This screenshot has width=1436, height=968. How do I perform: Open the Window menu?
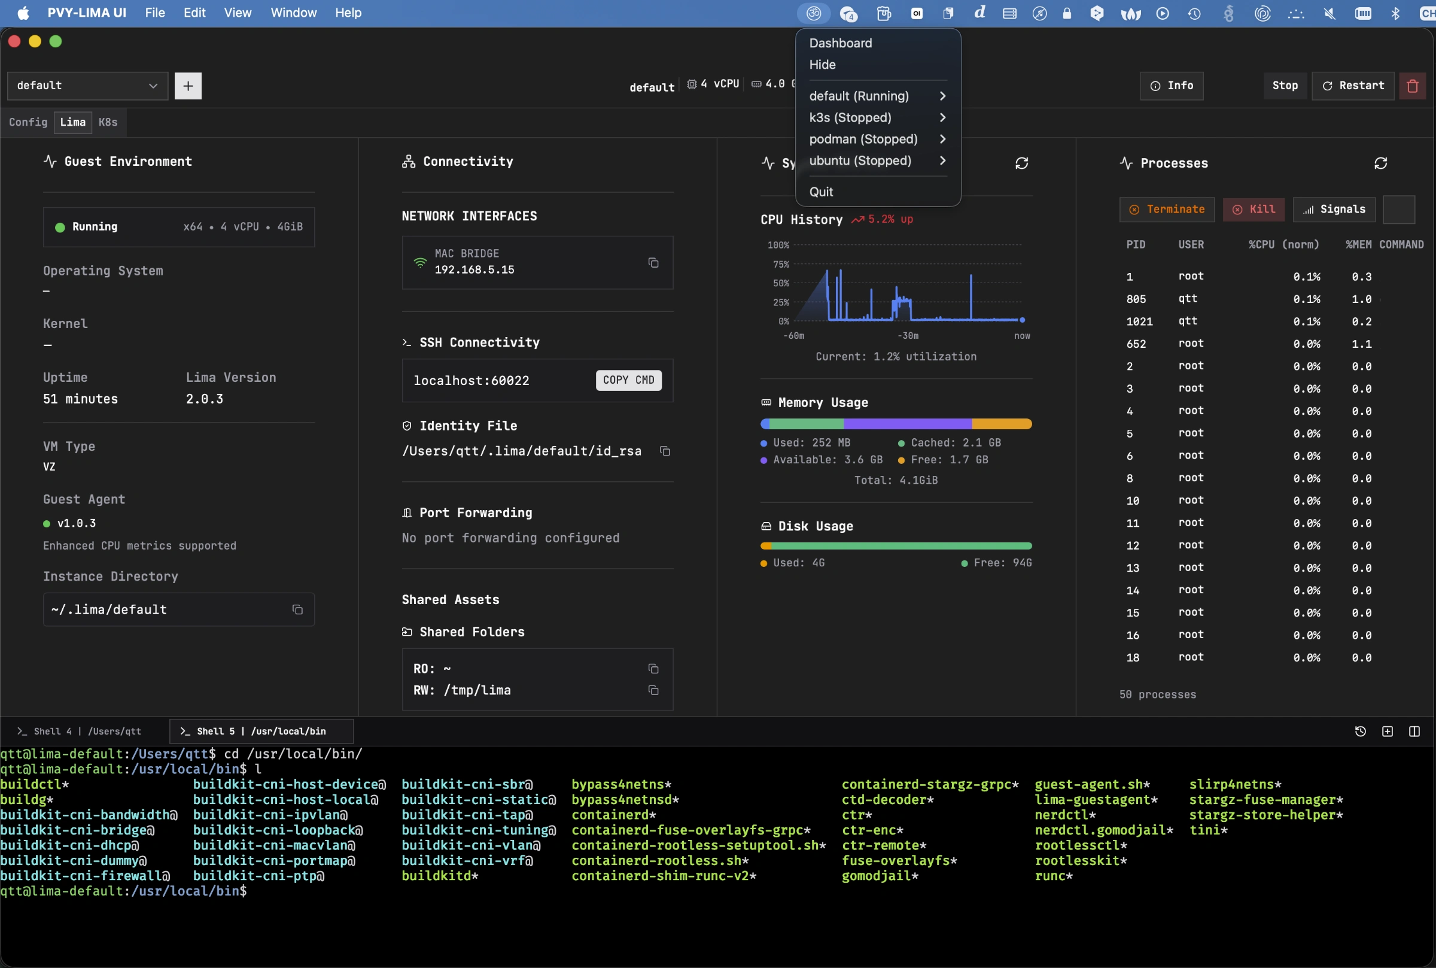click(x=294, y=13)
